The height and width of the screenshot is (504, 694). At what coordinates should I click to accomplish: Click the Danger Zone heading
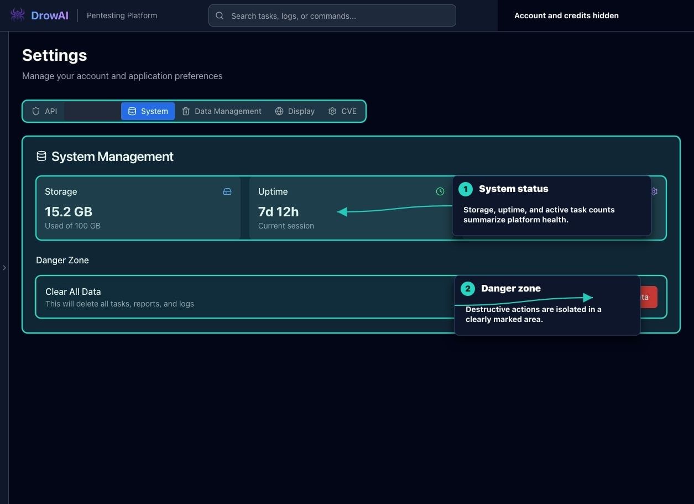point(62,260)
